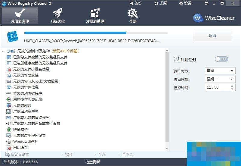
Task: Select 无效的帮助文档 row text
Action: pos(26,75)
